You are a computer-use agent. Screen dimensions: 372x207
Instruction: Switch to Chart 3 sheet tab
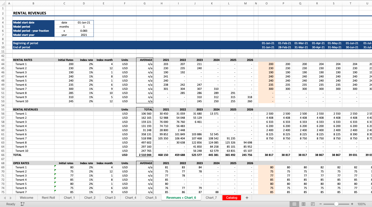pos(110,198)
